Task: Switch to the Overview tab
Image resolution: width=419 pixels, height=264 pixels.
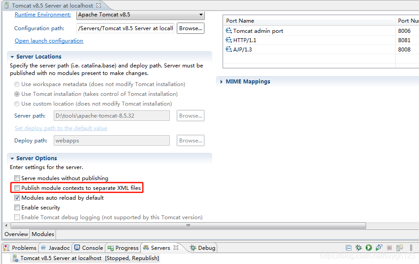Action: (16, 234)
